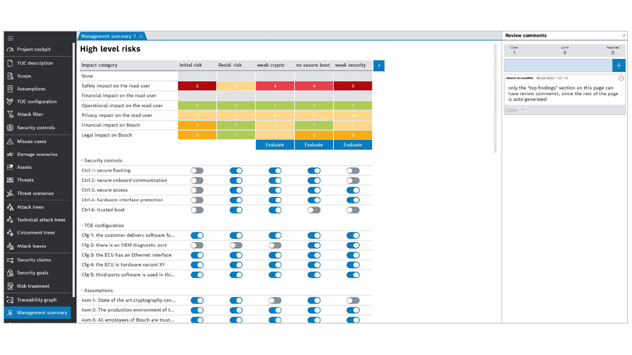Click the Security controls gear icon

(10, 128)
